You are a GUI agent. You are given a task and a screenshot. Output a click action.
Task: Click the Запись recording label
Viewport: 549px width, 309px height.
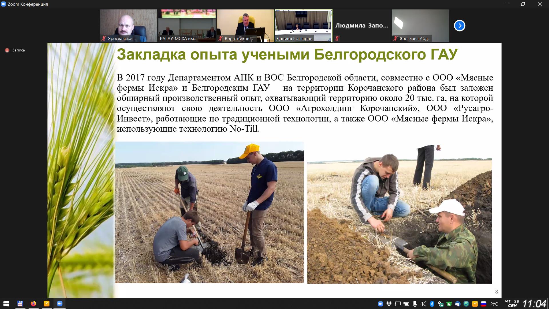pyautogui.click(x=19, y=50)
